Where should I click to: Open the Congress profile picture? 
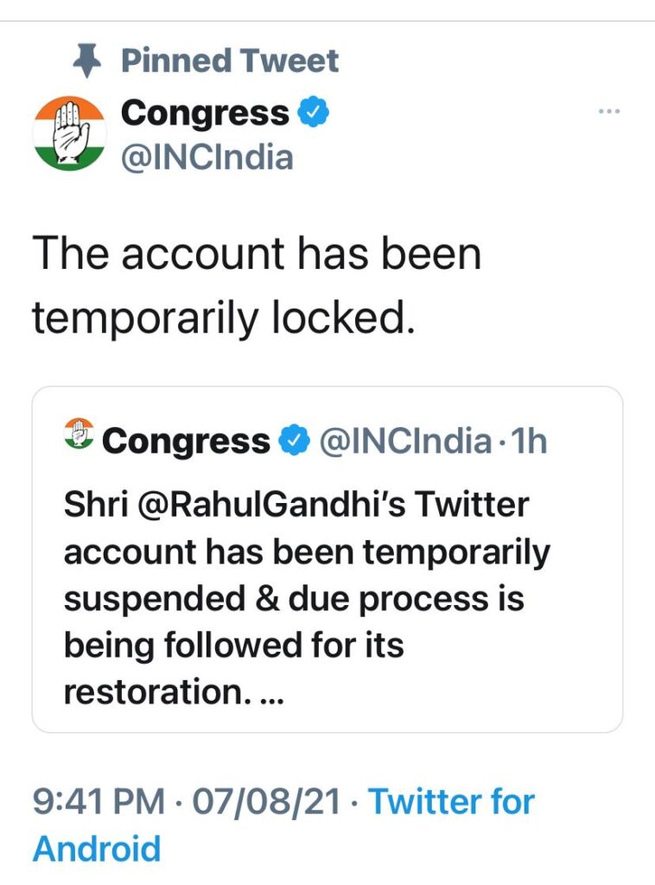[x=69, y=132]
